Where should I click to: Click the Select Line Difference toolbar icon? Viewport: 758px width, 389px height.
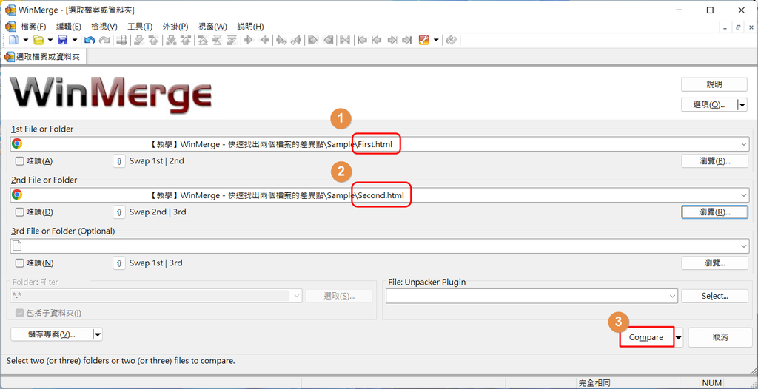coord(122,40)
